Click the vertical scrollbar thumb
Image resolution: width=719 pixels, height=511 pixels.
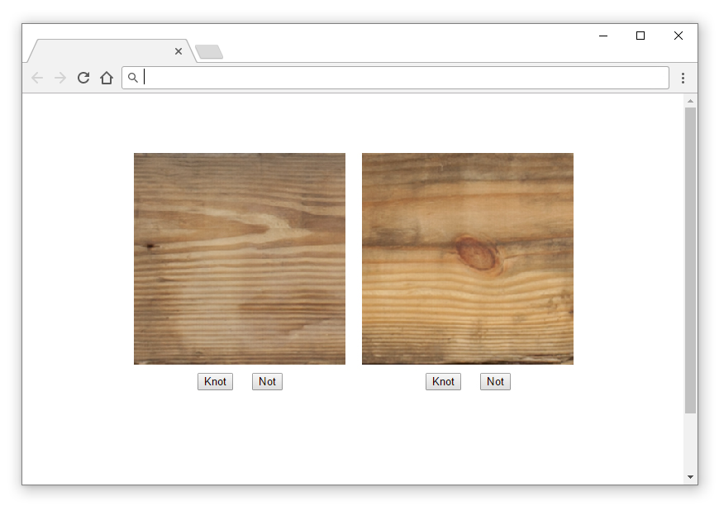click(690, 260)
